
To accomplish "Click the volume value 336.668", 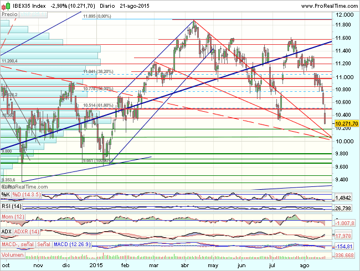I will click(344, 255).
